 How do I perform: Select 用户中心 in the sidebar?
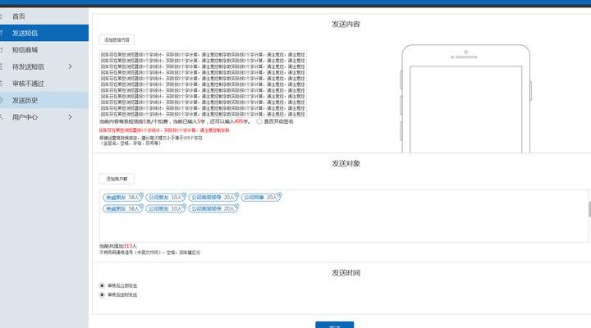click(44, 117)
